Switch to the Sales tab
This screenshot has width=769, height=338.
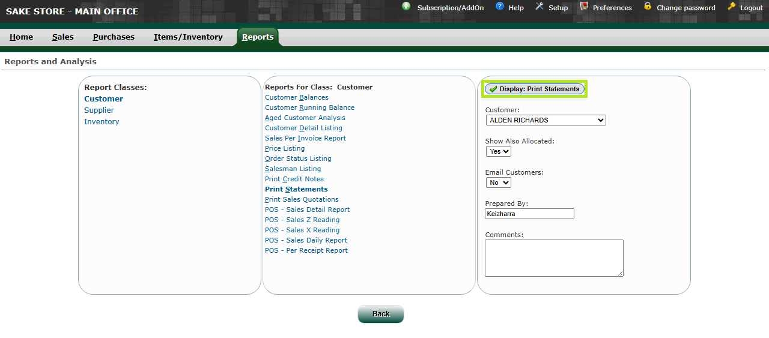62,37
